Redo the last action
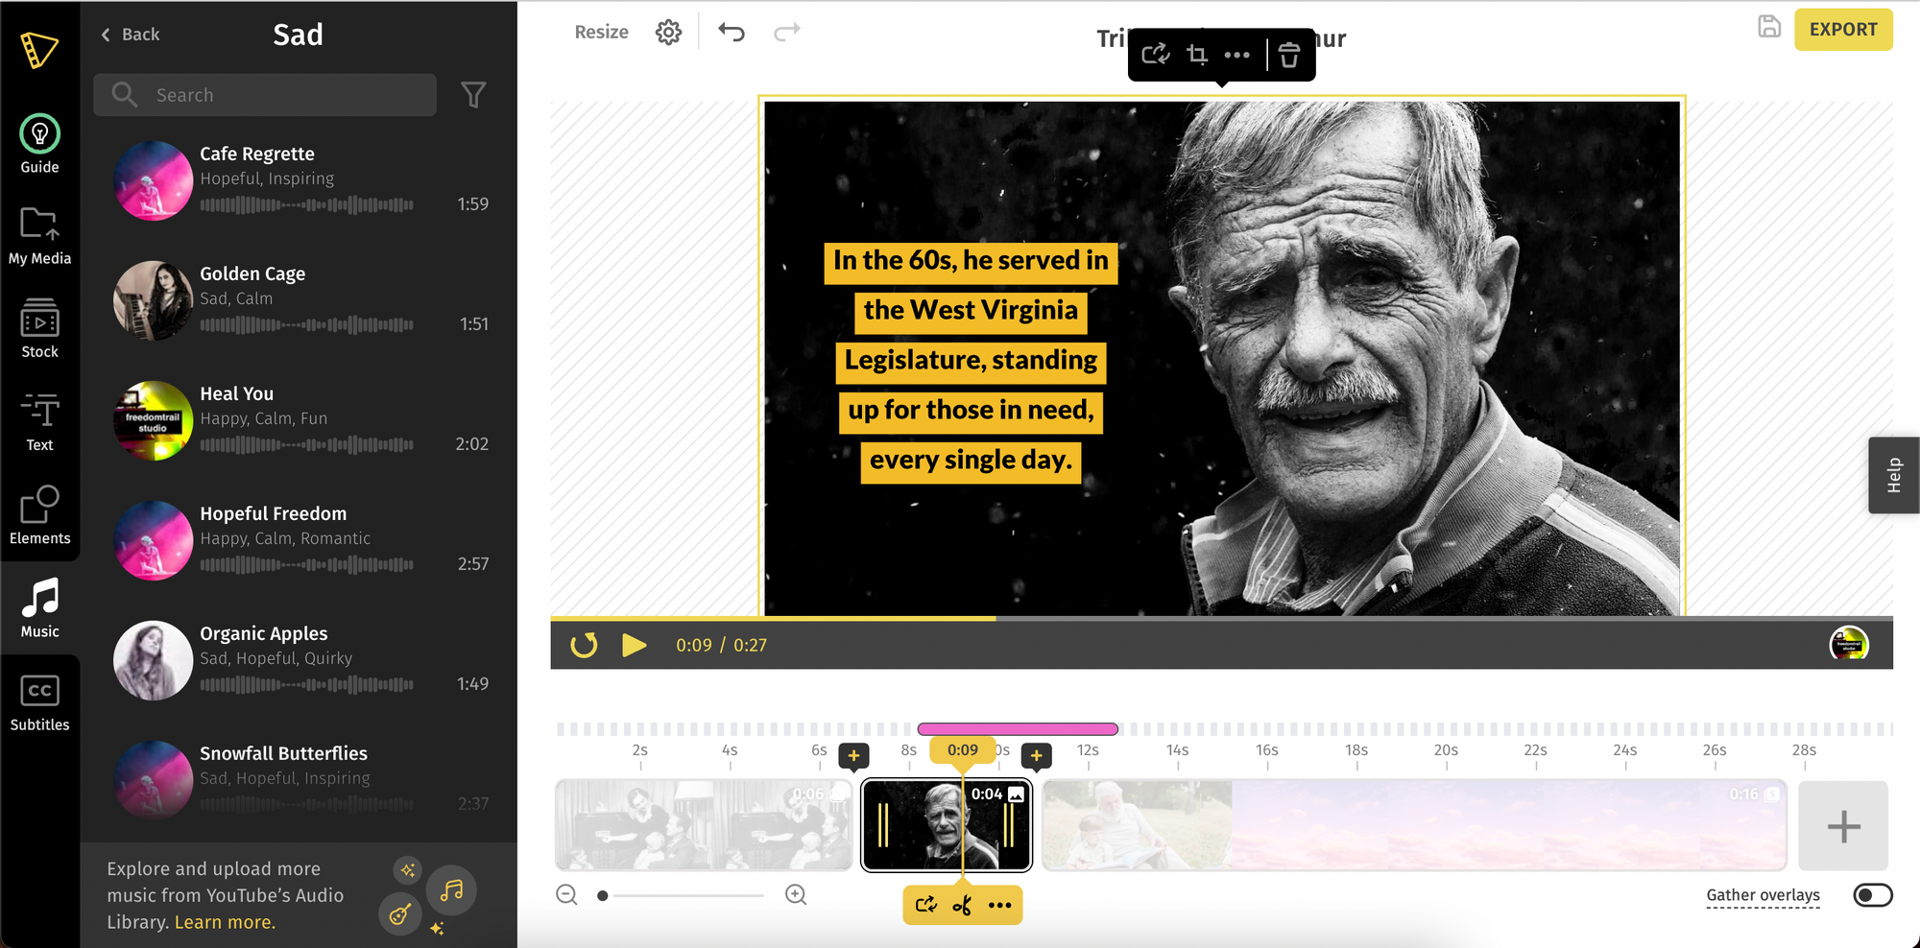This screenshot has height=948, width=1920. tap(787, 33)
